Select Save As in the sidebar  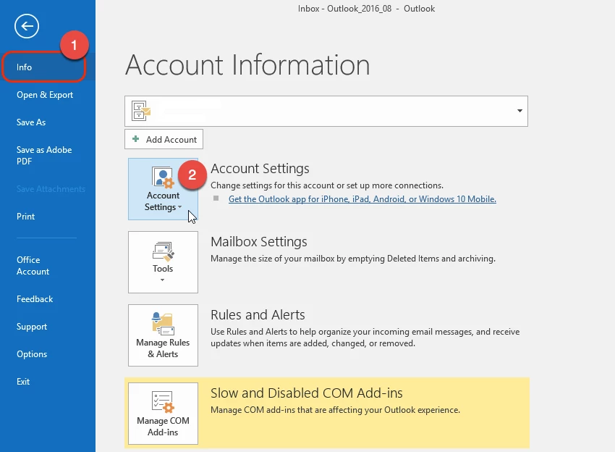31,122
